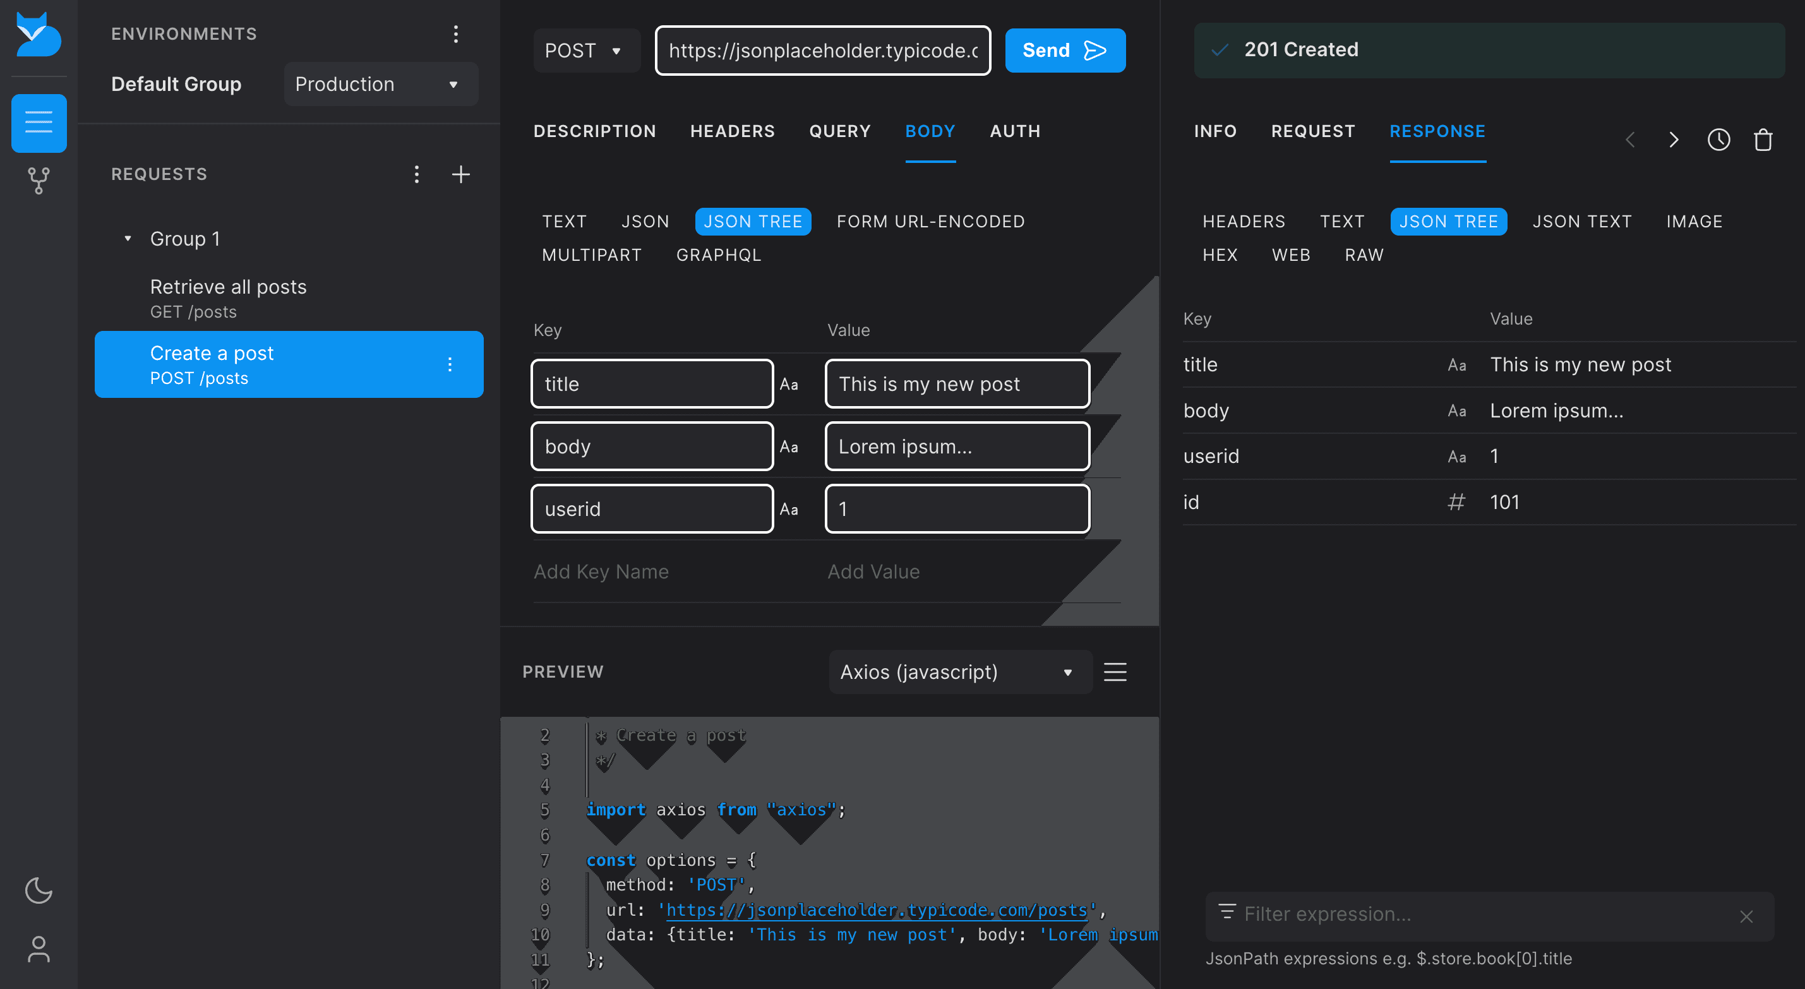This screenshot has width=1805, height=989.
Task: Delete response with trash icon
Action: 1764,140
